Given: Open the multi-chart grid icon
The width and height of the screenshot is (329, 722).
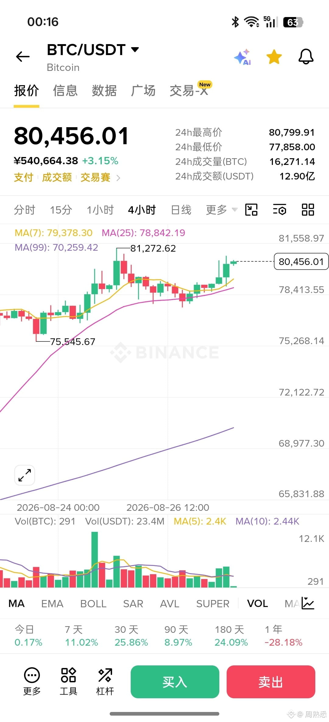Looking at the screenshot, I should coord(308,210).
